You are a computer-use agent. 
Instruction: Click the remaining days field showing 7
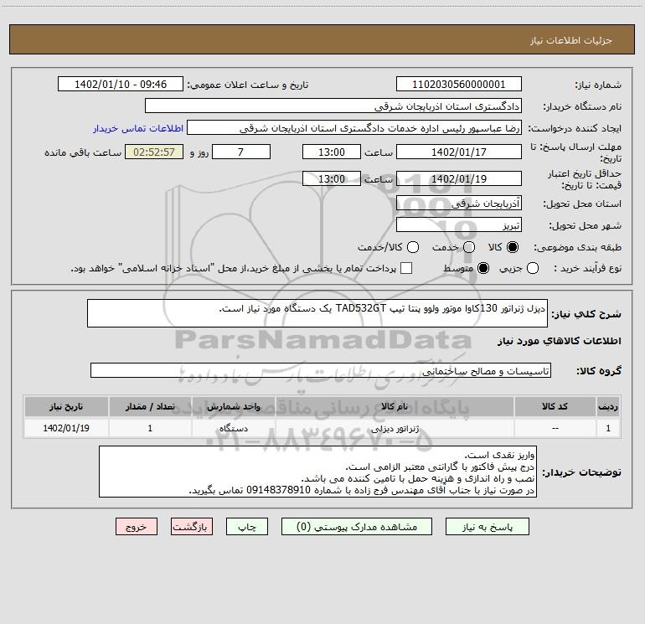(241, 152)
